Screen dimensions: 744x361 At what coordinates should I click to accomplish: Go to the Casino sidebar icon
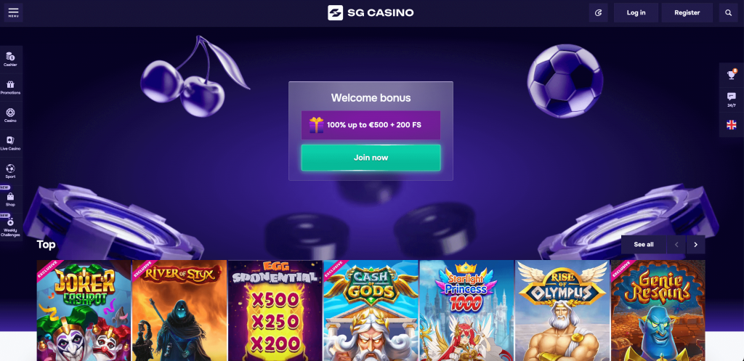click(10, 115)
